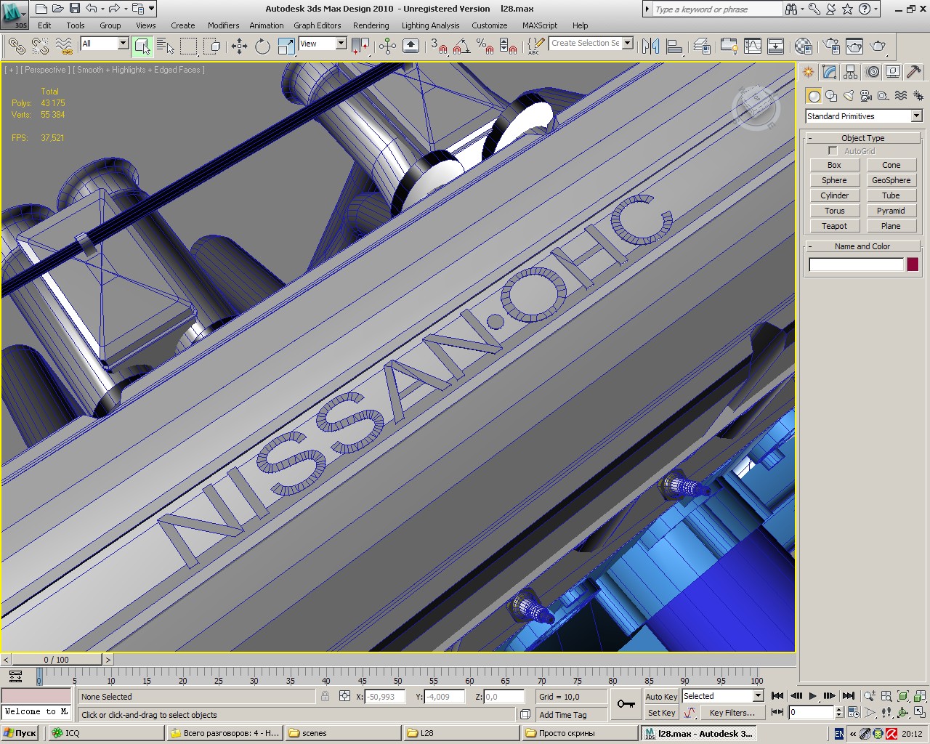Toggle Angle Snap in toolbar
Image resolution: width=930 pixels, height=744 pixels.
click(461, 46)
